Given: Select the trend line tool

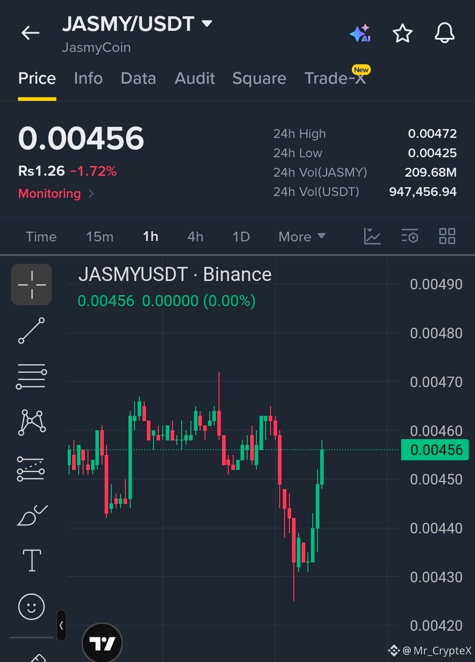Looking at the screenshot, I should (x=32, y=330).
